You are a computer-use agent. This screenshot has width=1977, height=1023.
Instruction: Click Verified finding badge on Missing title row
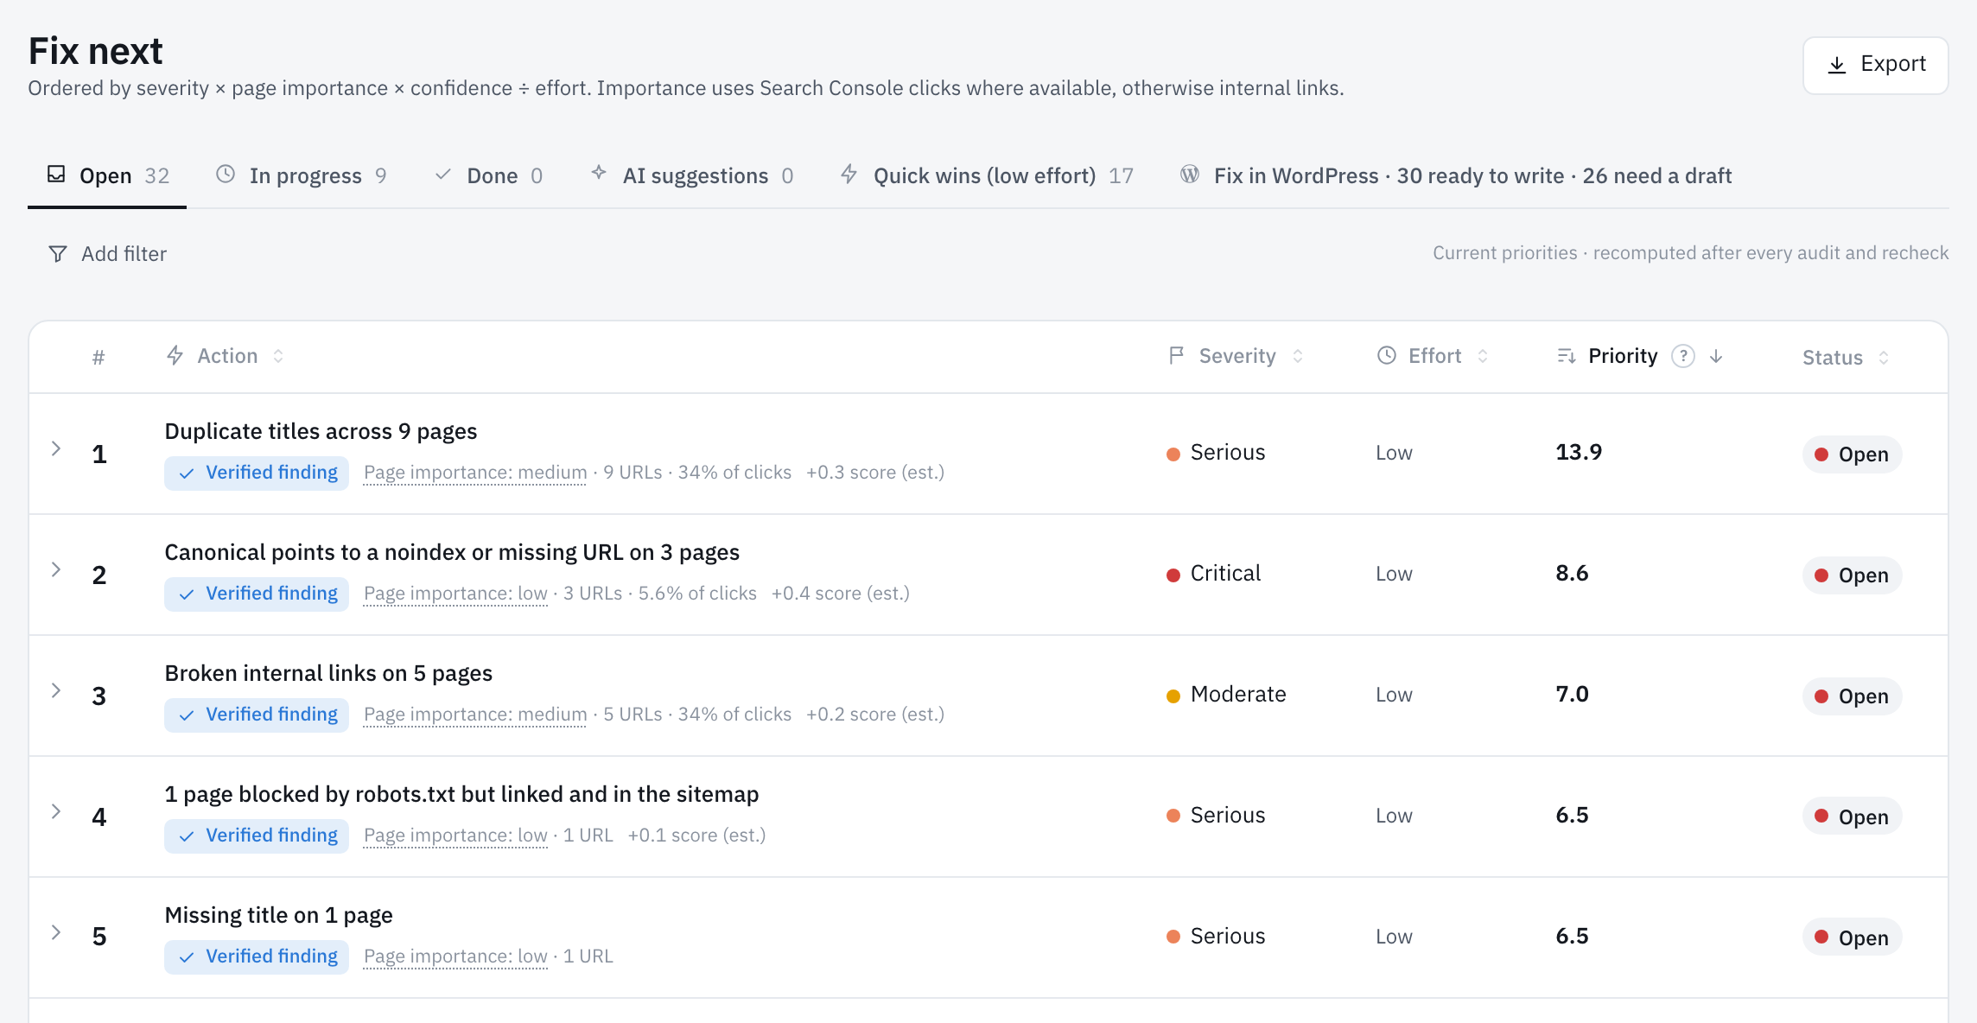[257, 956]
